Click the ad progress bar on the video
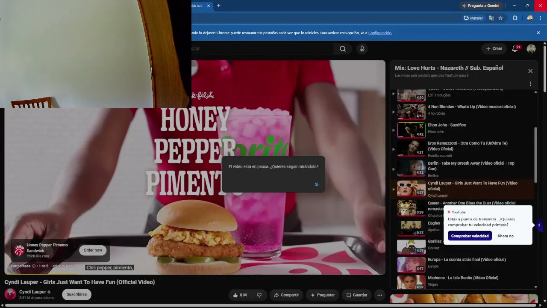The image size is (547, 308). tap(195, 273)
